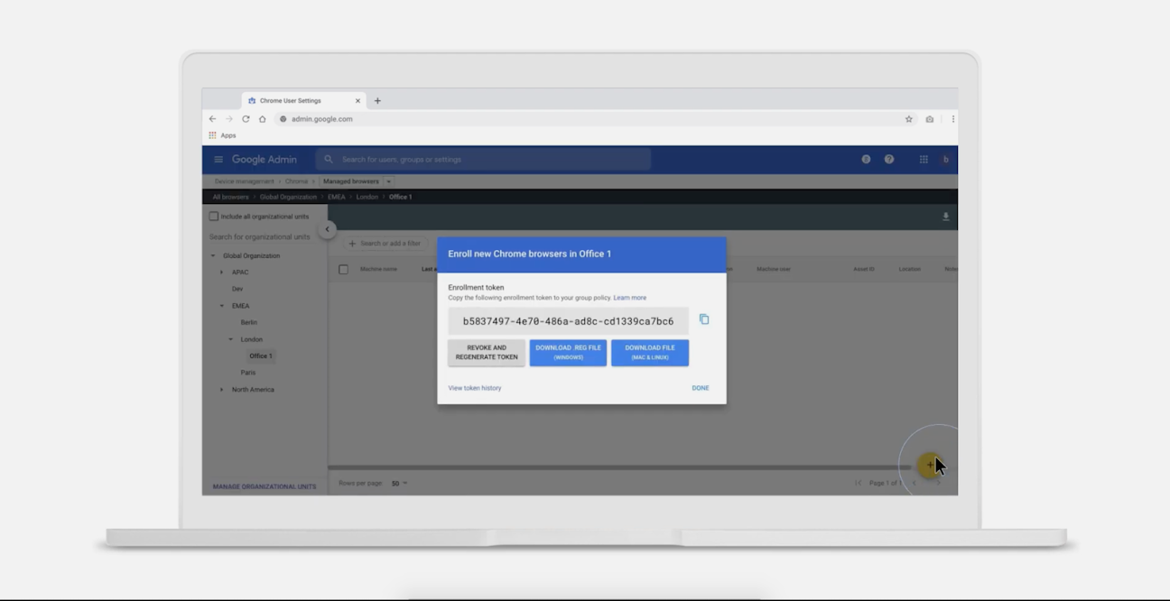This screenshot has height=601, width=1170.
Task: Open the Google Admin hamburger menu
Action: 218,160
